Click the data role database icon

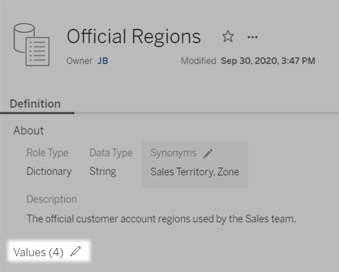click(x=31, y=44)
